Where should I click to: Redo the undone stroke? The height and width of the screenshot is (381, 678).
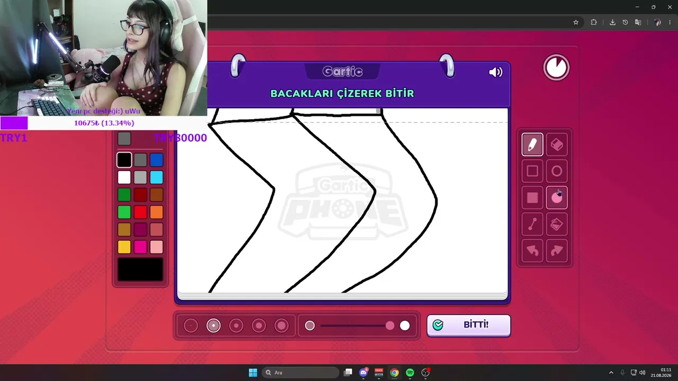557,251
